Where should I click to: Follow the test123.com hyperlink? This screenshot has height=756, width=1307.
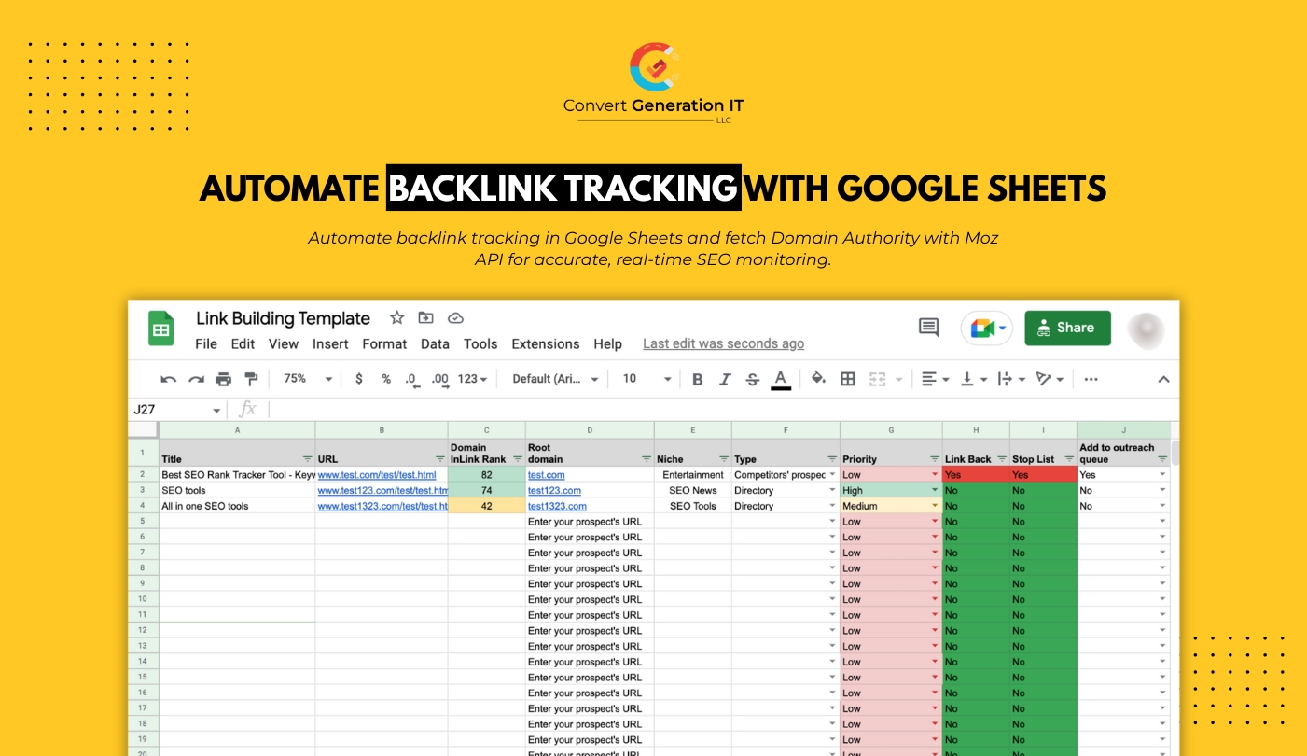point(554,490)
